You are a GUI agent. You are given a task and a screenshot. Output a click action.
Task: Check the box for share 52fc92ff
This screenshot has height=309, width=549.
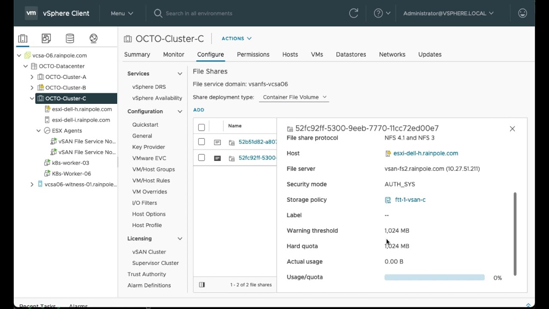(202, 158)
